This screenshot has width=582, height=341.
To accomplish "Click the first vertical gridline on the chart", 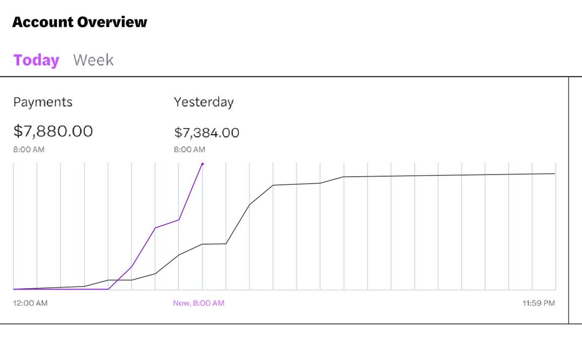I will [x=13, y=226].
